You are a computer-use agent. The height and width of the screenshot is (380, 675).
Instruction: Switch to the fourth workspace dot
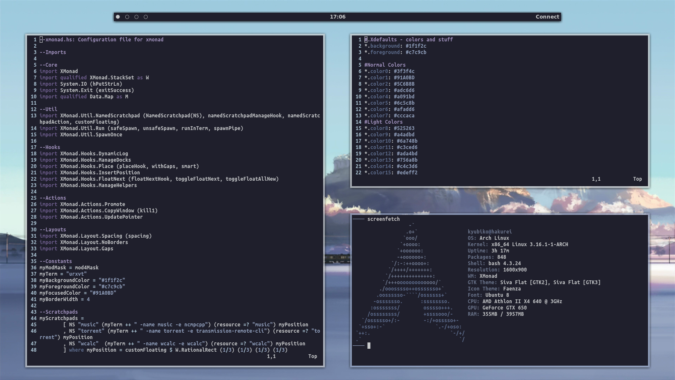tap(146, 17)
